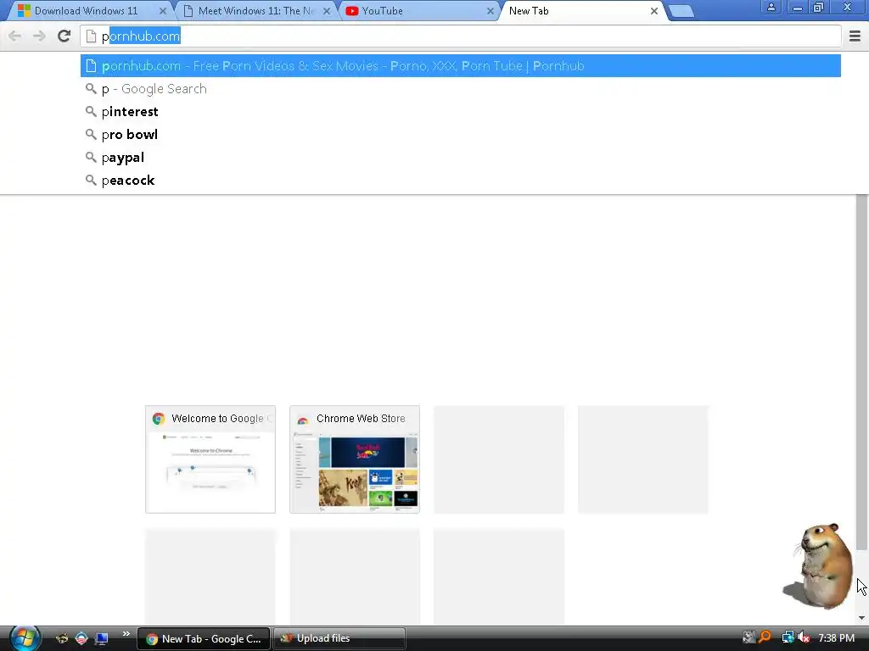Click the Back navigation arrow
Image resolution: width=869 pixels, height=651 pixels.
pyautogui.click(x=15, y=36)
